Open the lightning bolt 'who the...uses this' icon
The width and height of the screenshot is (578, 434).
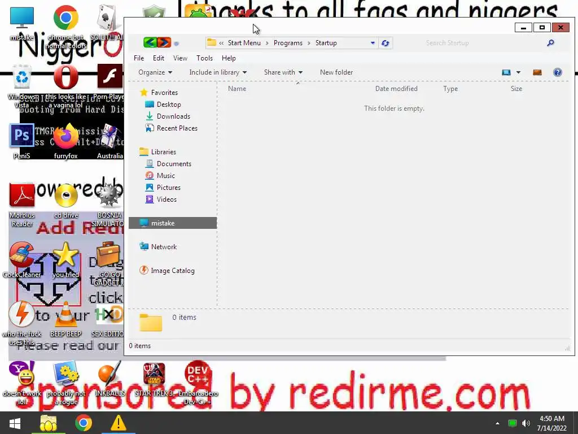(x=22, y=314)
